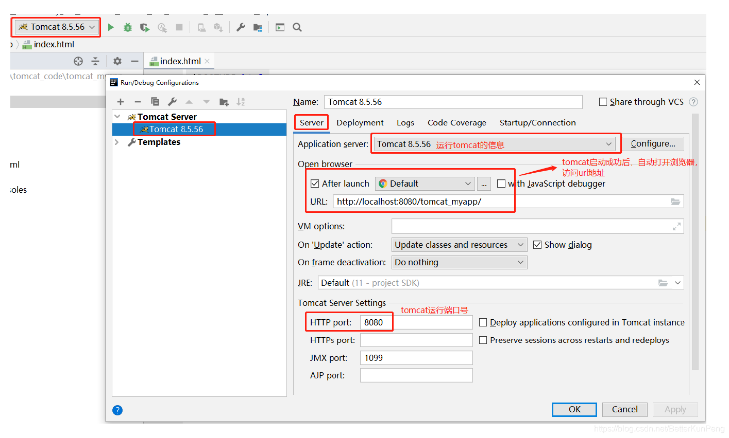Open On frame deactivation dropdown
The height and width of the screenshot is (438, 729).
tap(459, 262)
